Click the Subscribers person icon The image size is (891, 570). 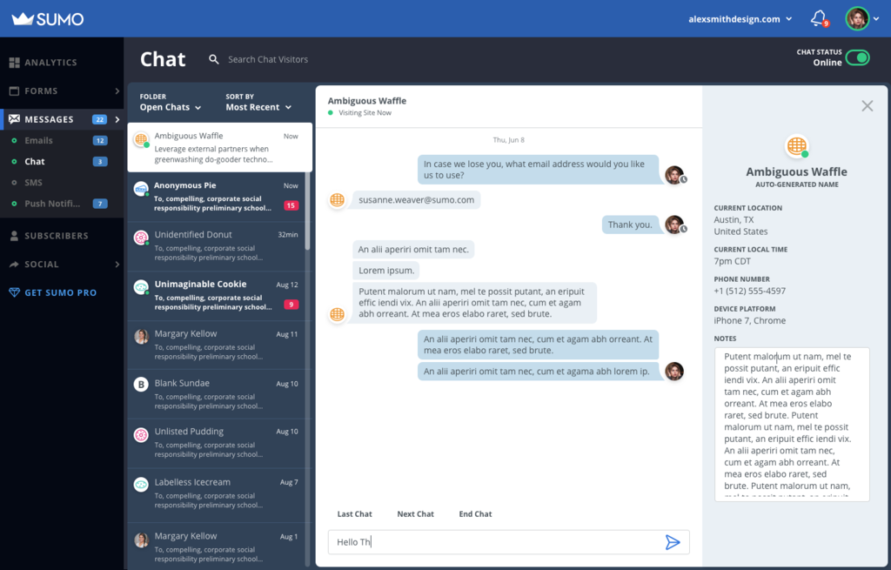14,236
